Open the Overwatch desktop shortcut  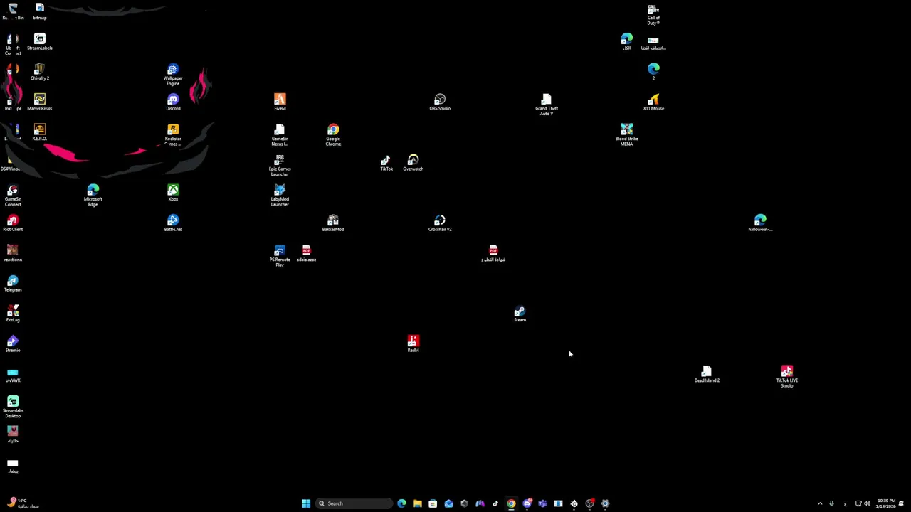414,162
